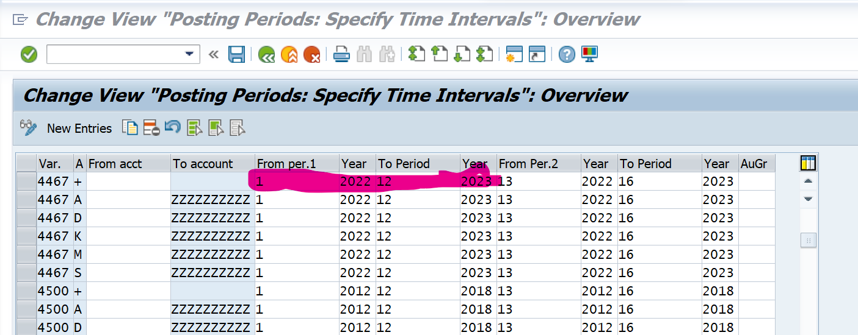The width and height of the screenshot is (858, 335).
Task: Select row 4500 + via row selector
Action: [x=26, y=291]
